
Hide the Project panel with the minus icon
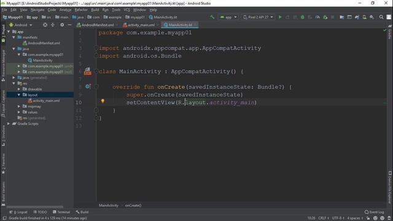pos(69,25)
